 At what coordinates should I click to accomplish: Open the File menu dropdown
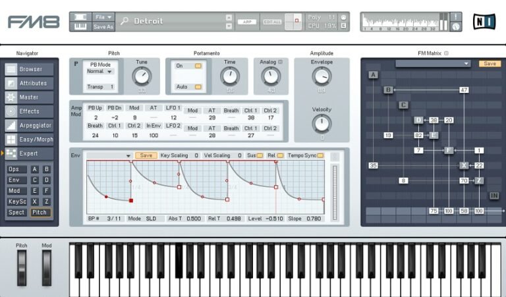(103, 17)
